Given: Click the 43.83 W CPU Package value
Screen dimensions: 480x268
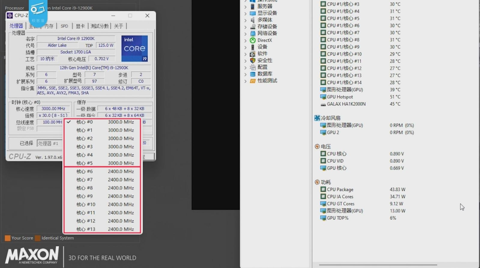Looking at the screenshot, I should point(397,189).
